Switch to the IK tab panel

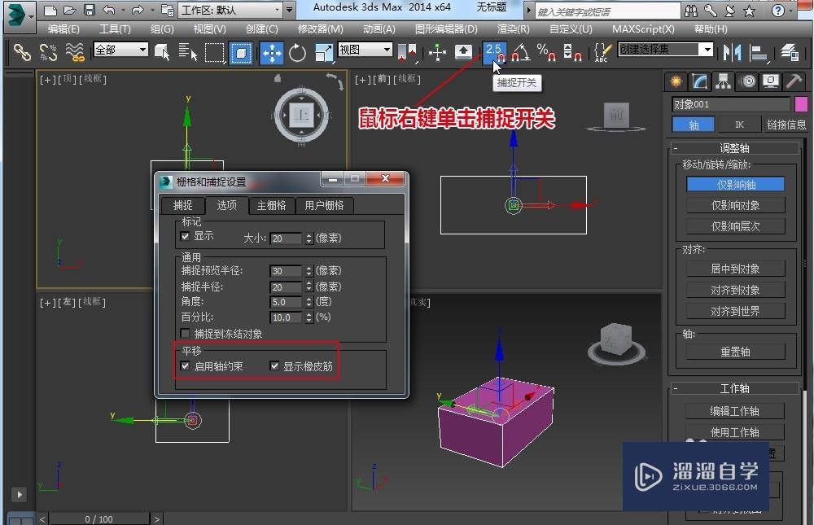(x=738, y=125)
